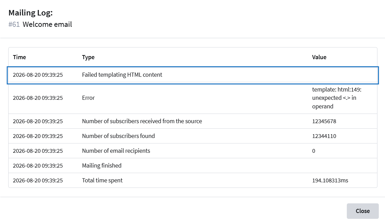Click the #61 mailing ID

[x=14, y=24]
